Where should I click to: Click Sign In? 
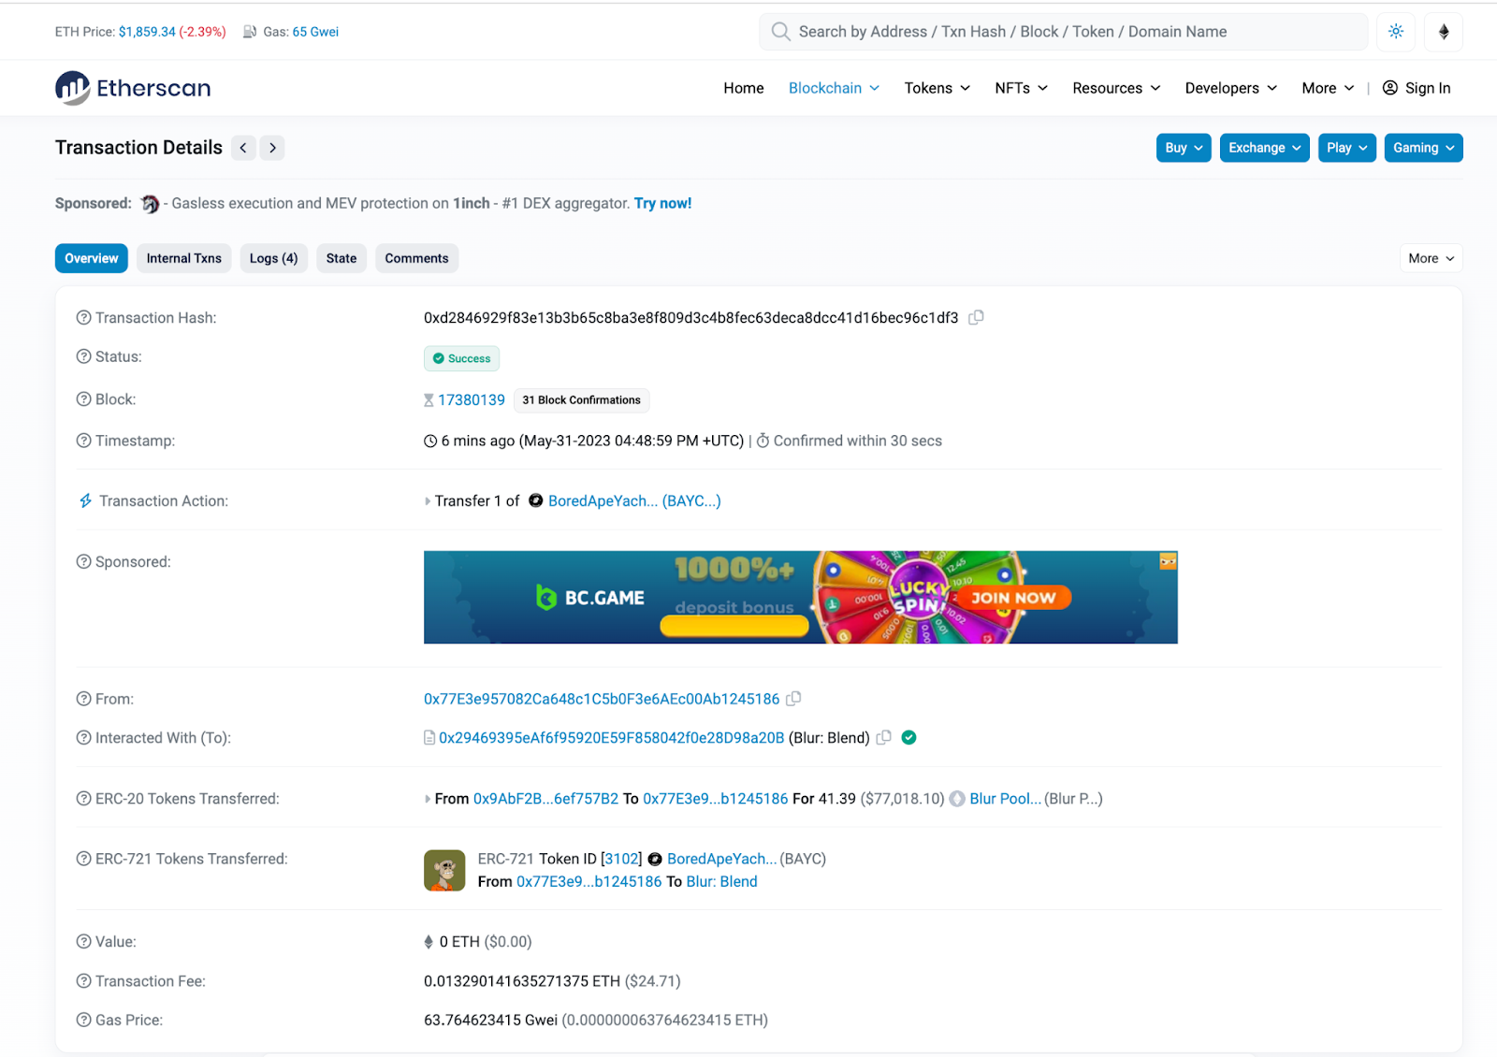[1428, 88]
